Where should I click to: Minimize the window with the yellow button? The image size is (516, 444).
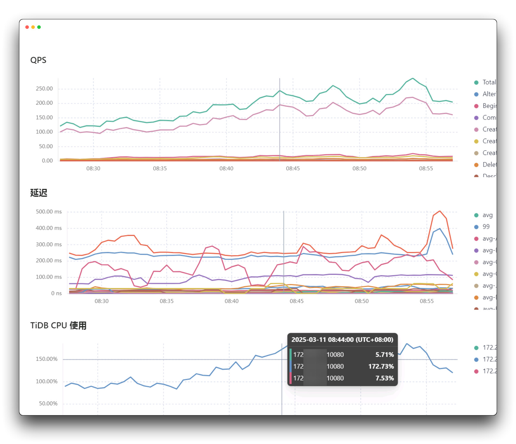33,27
